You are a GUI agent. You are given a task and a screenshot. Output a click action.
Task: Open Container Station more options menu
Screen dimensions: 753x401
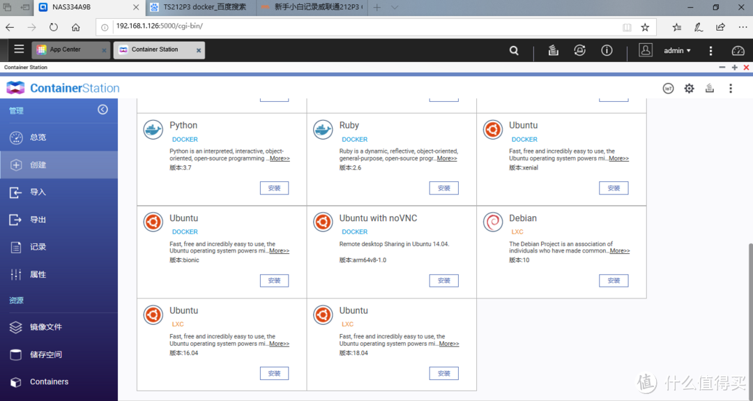(x=730, y=89)
